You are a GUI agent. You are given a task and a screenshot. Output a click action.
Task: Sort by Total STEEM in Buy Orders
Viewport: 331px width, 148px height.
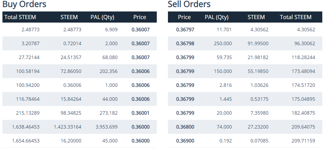click(20, 17)
